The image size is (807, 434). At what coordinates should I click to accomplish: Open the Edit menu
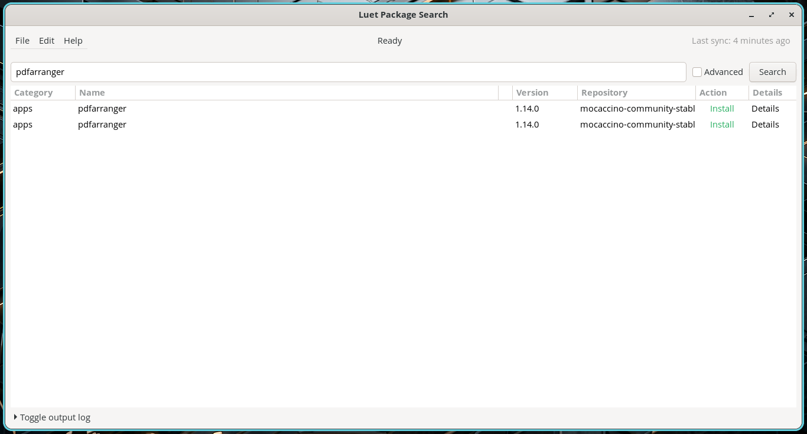click(47, 41)
